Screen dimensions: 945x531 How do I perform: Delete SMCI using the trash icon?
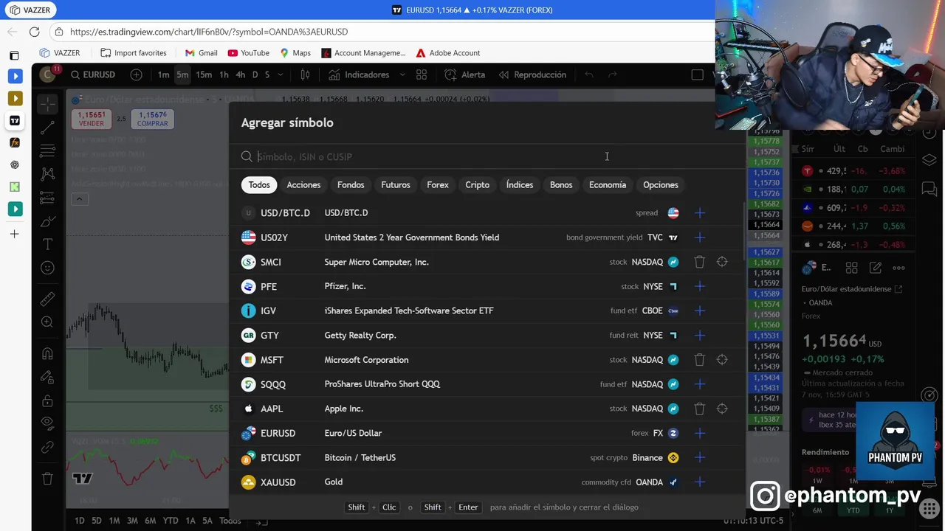click(x=700, y=262)
